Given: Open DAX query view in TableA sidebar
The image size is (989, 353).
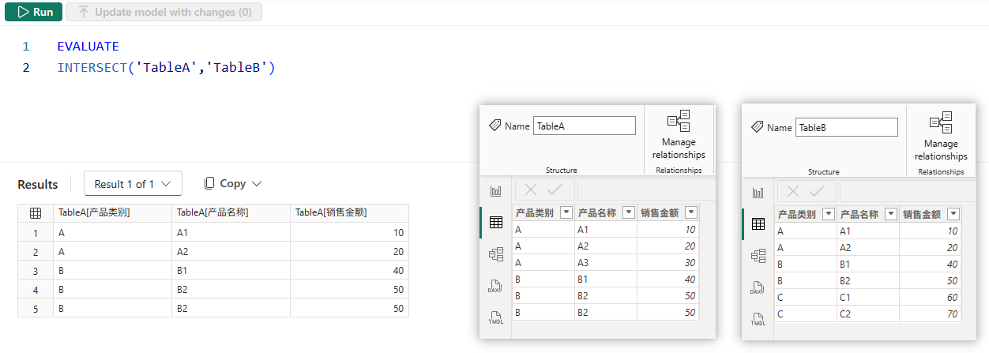Looking at the screenshot, I should tap(496, 286).
